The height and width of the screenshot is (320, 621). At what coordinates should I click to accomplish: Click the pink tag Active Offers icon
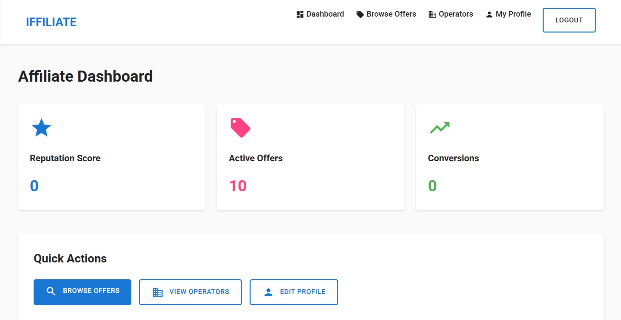pyautogui.click(x=240, y=128)
